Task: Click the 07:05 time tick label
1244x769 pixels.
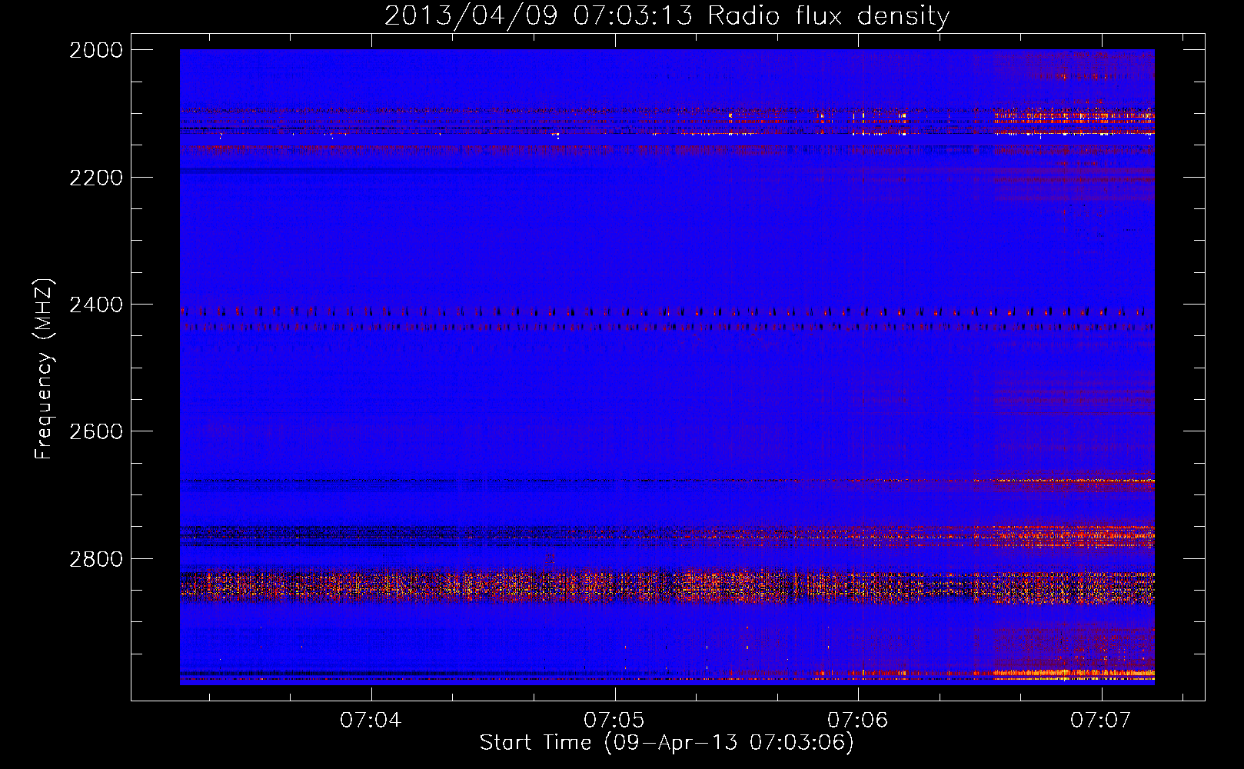Action: [x=615, y=720]
